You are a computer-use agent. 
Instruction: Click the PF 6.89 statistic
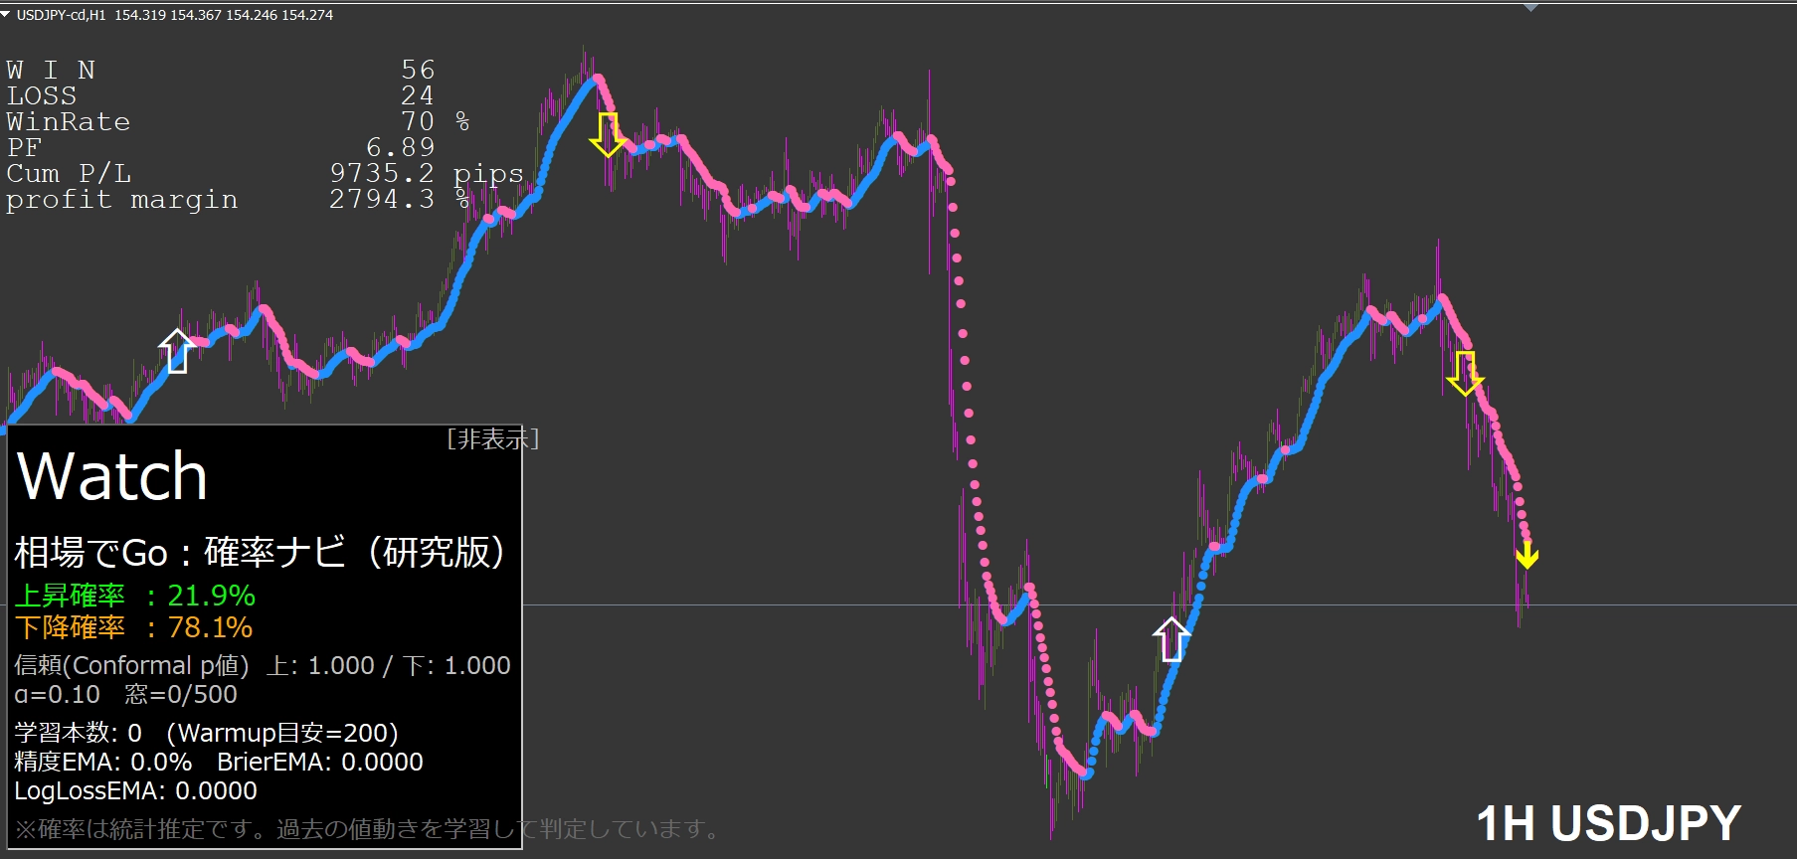[220, 147]
